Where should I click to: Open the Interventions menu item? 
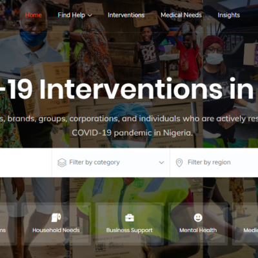click(126, 15)
